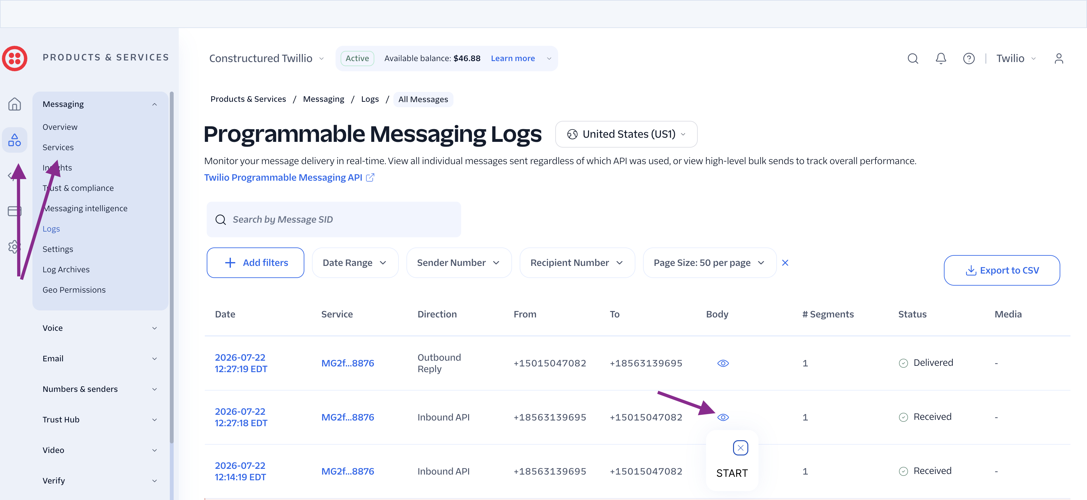
Task: Open service MG2f...8876 in Outbound Reply row
Action: point(347,363)
